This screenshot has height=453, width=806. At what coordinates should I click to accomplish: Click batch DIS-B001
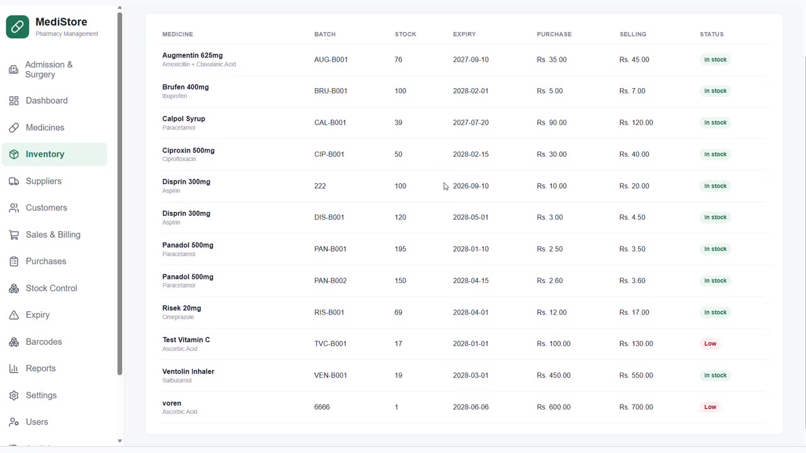click(329, 218)
